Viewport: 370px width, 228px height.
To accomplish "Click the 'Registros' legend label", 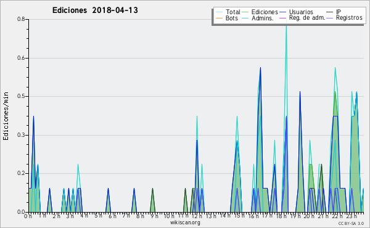I will click(349, 18).
